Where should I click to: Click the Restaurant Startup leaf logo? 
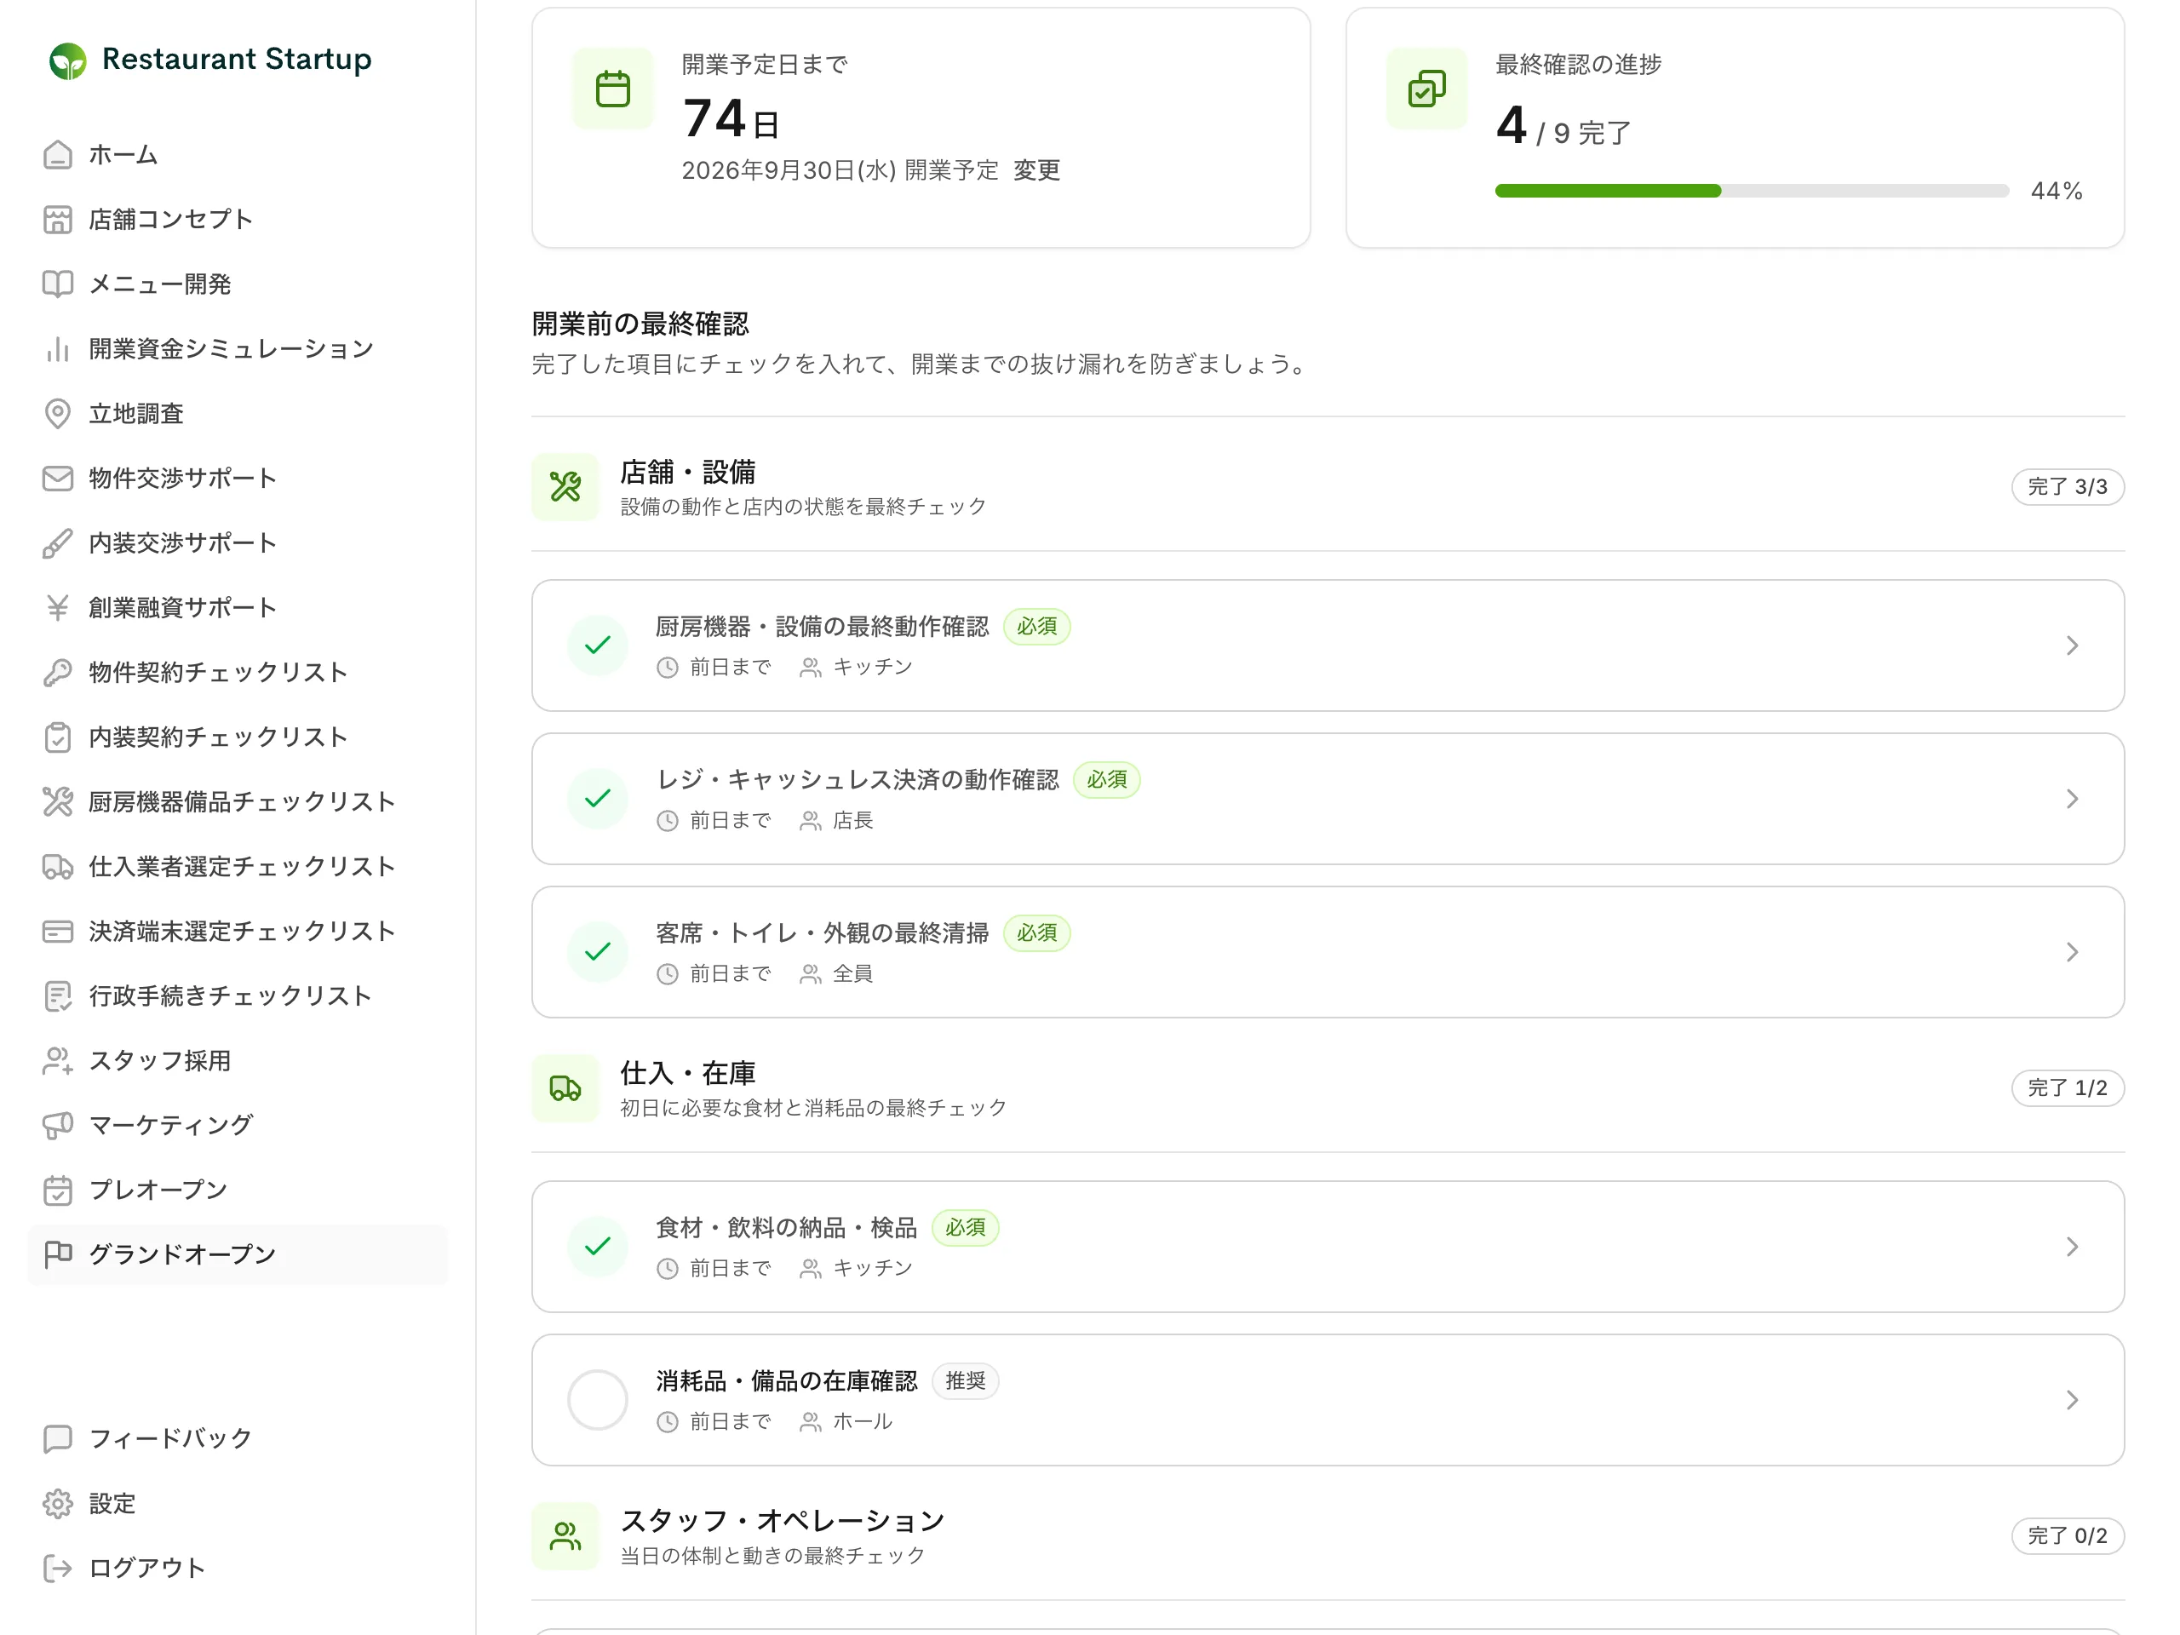click(68, 61)
